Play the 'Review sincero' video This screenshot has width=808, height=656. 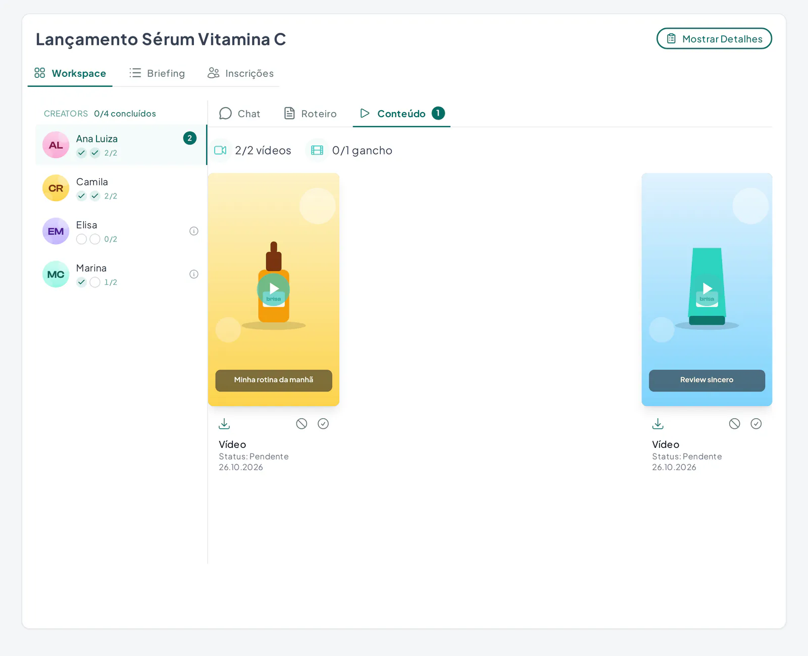(x=707, y=289)
